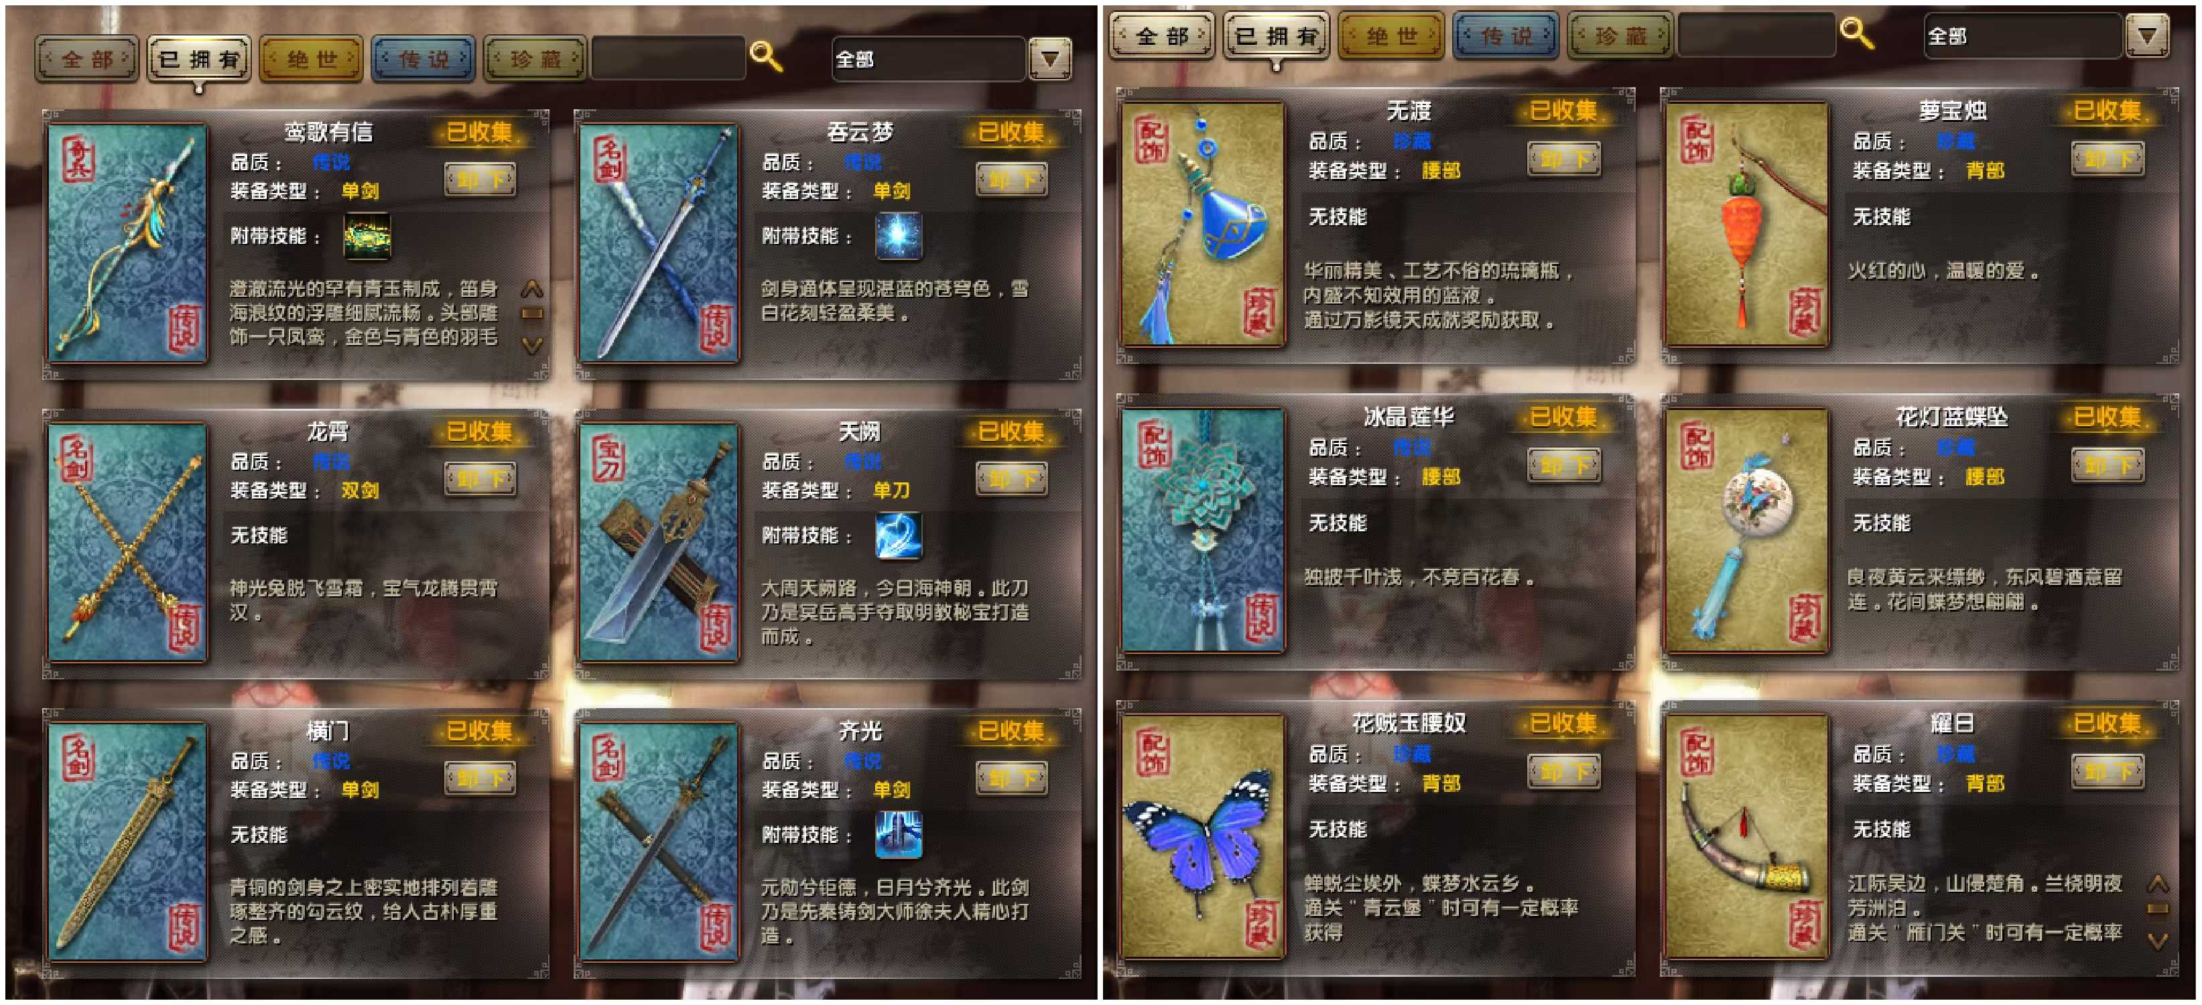
Task: Switch to left panel 绝世 tab
Action: [311, 59]
